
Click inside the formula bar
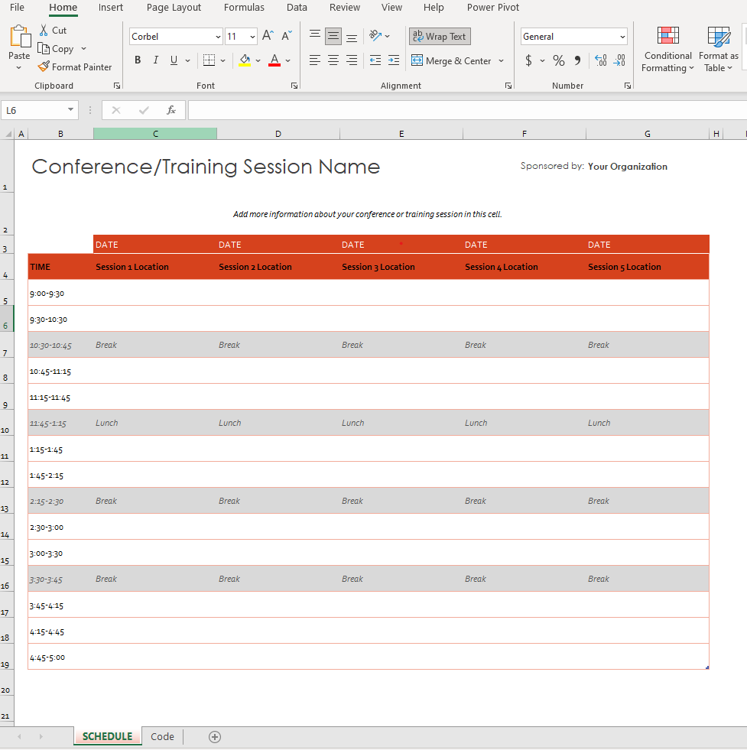[382, 109]
